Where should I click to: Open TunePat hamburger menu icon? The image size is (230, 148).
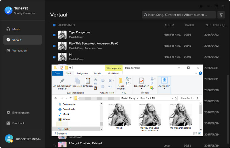pyautogui.click(x=201, y=6)
